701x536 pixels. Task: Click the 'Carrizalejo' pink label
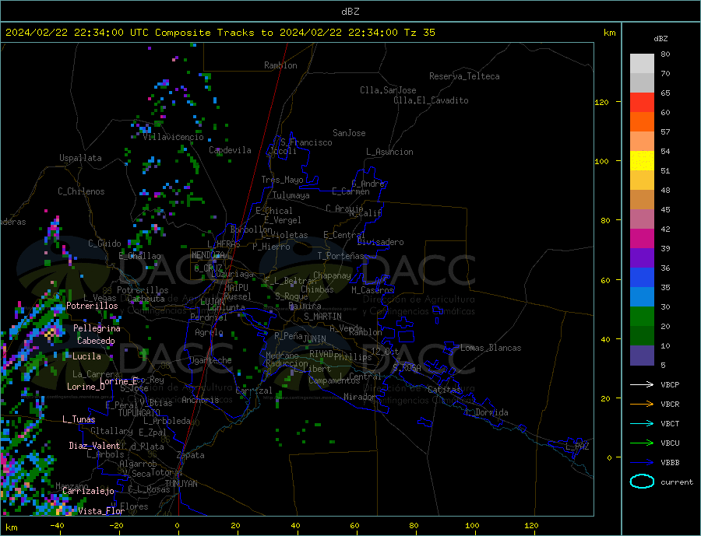click(x=88, y=492)
